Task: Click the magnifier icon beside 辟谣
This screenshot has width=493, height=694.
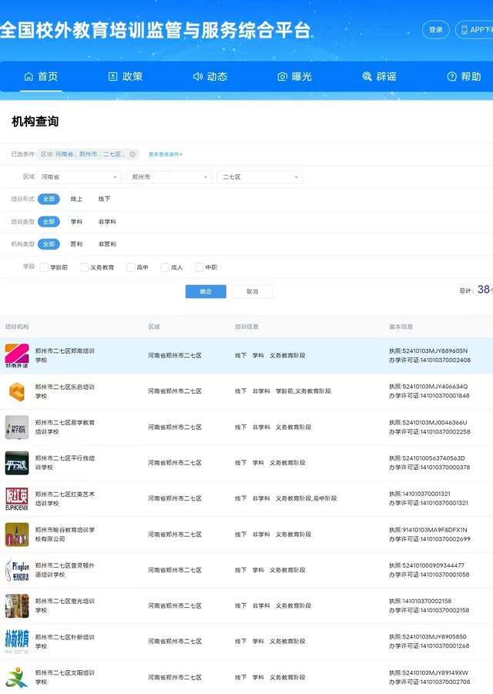Action: 367,76
